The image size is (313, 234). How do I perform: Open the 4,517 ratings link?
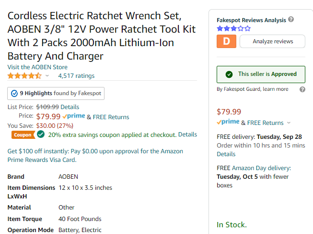click(76, 76)
